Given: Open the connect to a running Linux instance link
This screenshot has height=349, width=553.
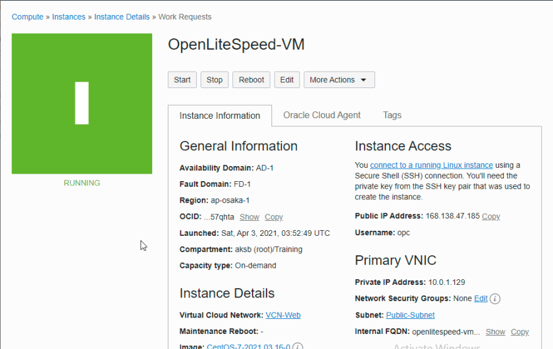Looking at the screenshot, I should pos(431,165).
